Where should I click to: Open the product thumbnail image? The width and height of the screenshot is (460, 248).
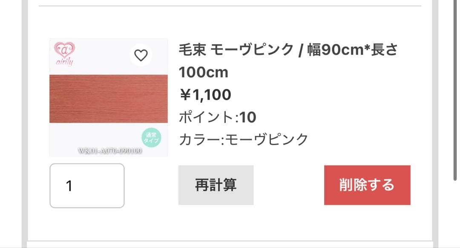109,97
